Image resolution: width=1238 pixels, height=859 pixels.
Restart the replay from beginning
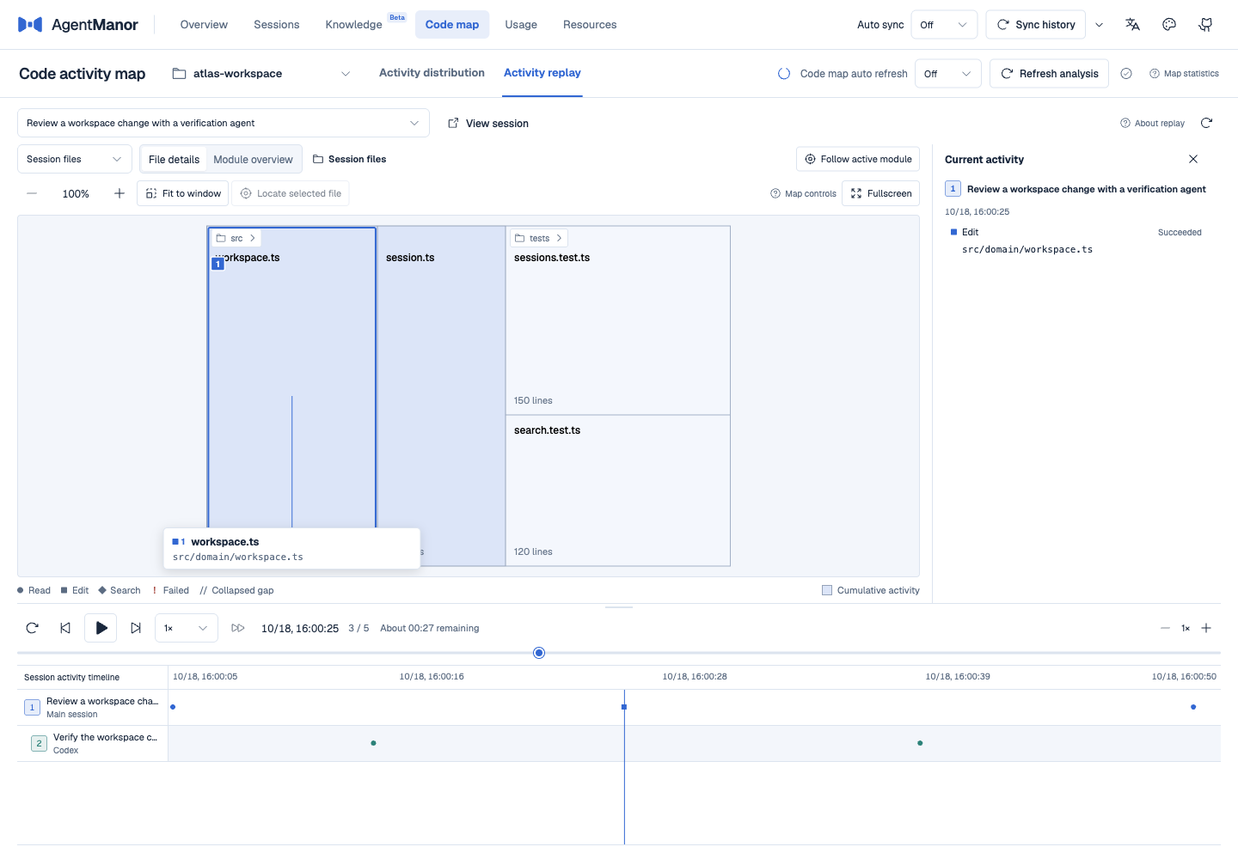33,628
